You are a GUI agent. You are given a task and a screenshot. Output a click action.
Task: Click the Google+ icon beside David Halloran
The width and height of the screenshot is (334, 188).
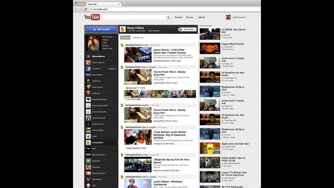pyautogui.click(x=88, y=62)
